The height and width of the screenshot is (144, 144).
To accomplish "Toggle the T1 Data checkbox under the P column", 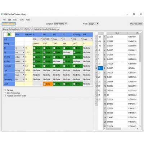I will point(34,48).
